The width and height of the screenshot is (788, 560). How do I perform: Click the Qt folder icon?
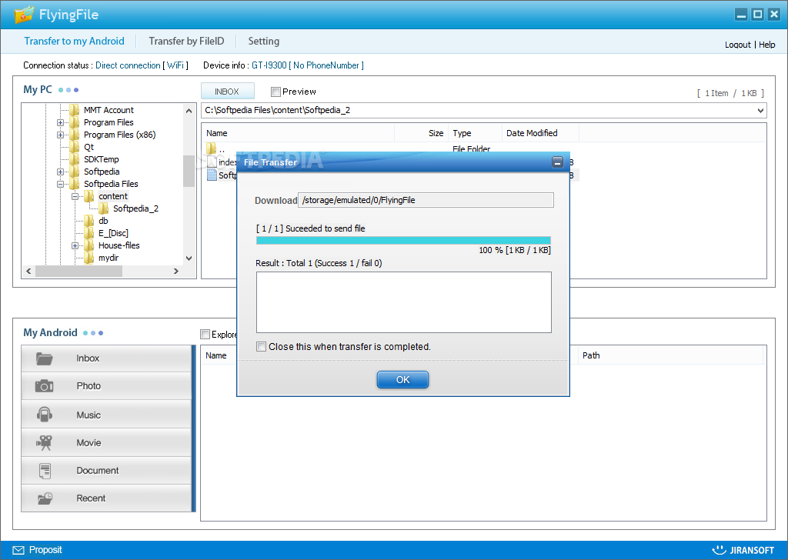[75, 147]
